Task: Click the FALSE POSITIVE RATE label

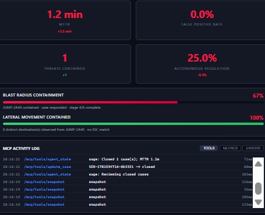Action: pos(202,24)
